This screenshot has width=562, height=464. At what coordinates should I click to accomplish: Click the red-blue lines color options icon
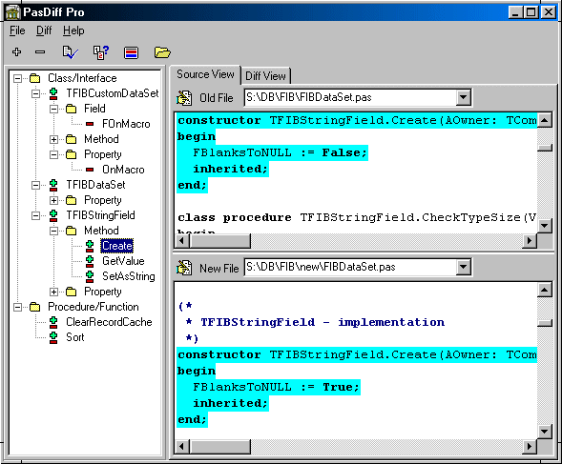(x=131, y=52)
